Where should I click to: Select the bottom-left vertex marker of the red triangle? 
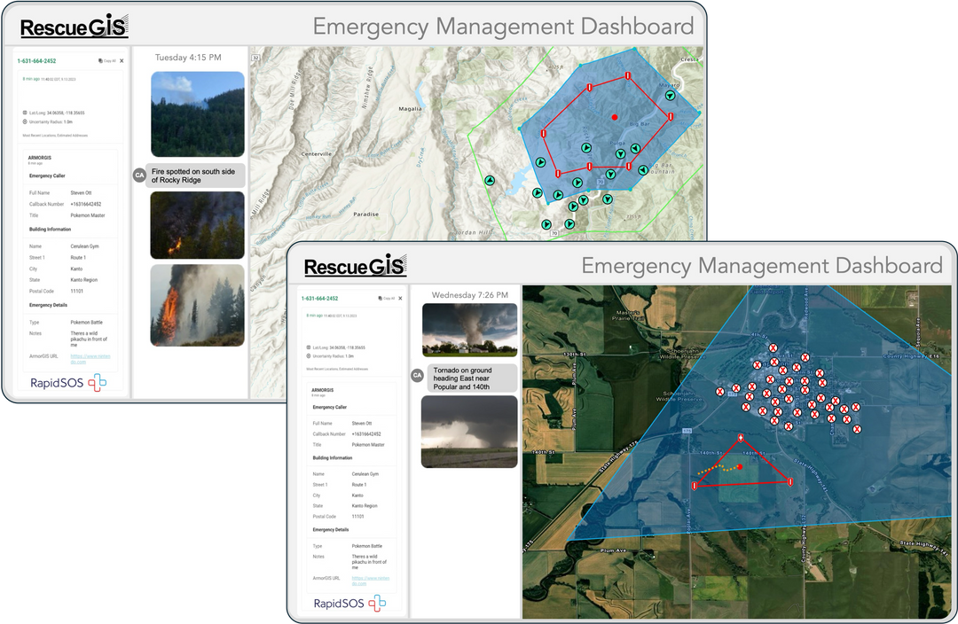click(695, 485)
